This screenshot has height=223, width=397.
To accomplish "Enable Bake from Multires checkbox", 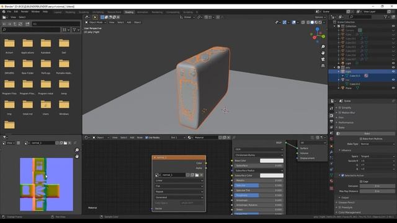I will [x=361, y=139].
